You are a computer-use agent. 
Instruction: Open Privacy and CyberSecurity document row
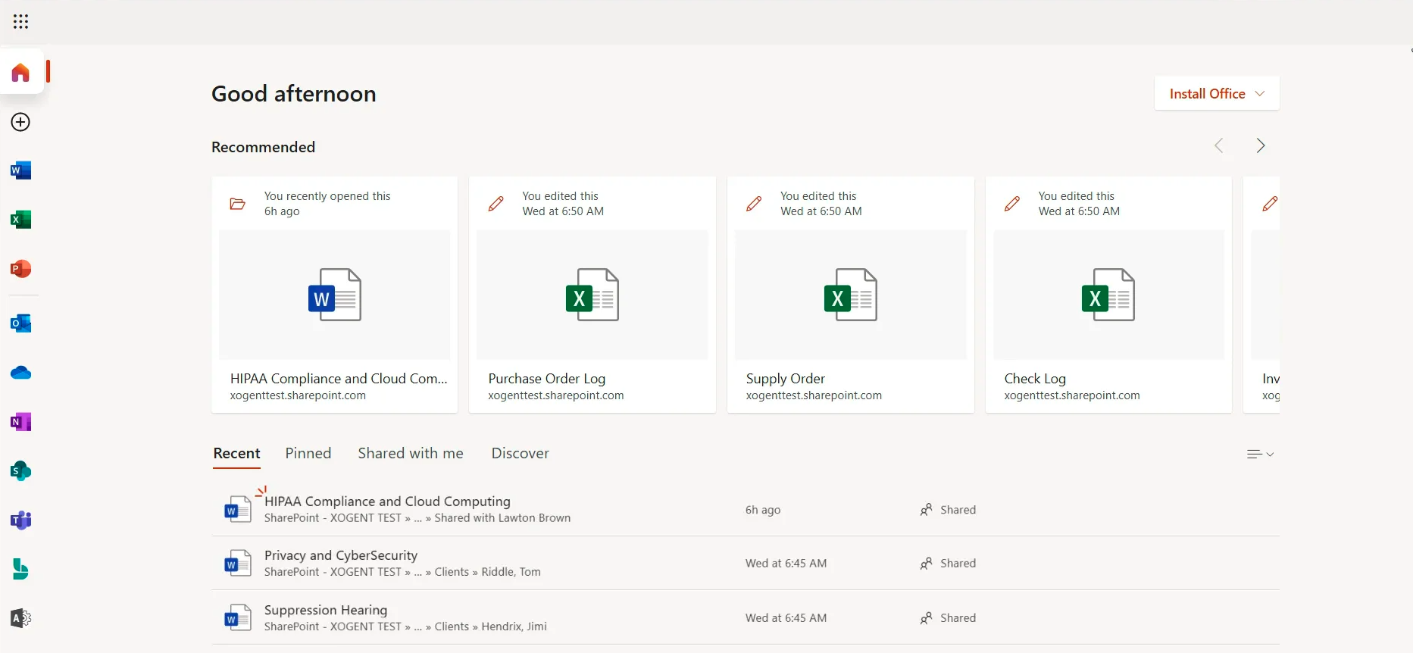[746, 564]
